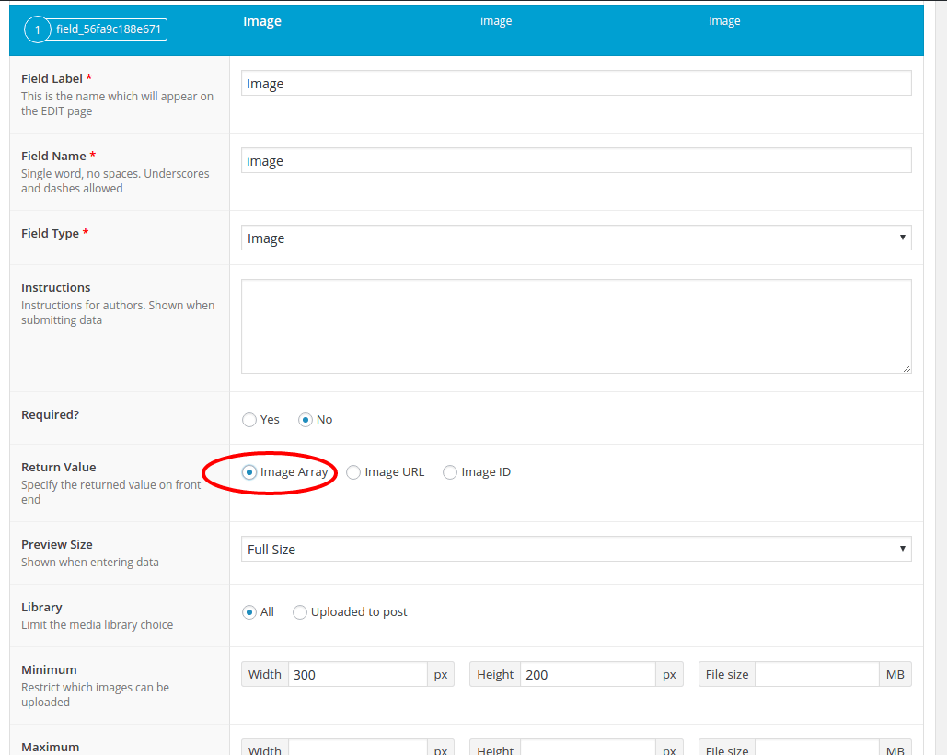This screenshot has width=947, height=755.
Task: Choose Uploaded to post for Library
Action: click(300, 611)
